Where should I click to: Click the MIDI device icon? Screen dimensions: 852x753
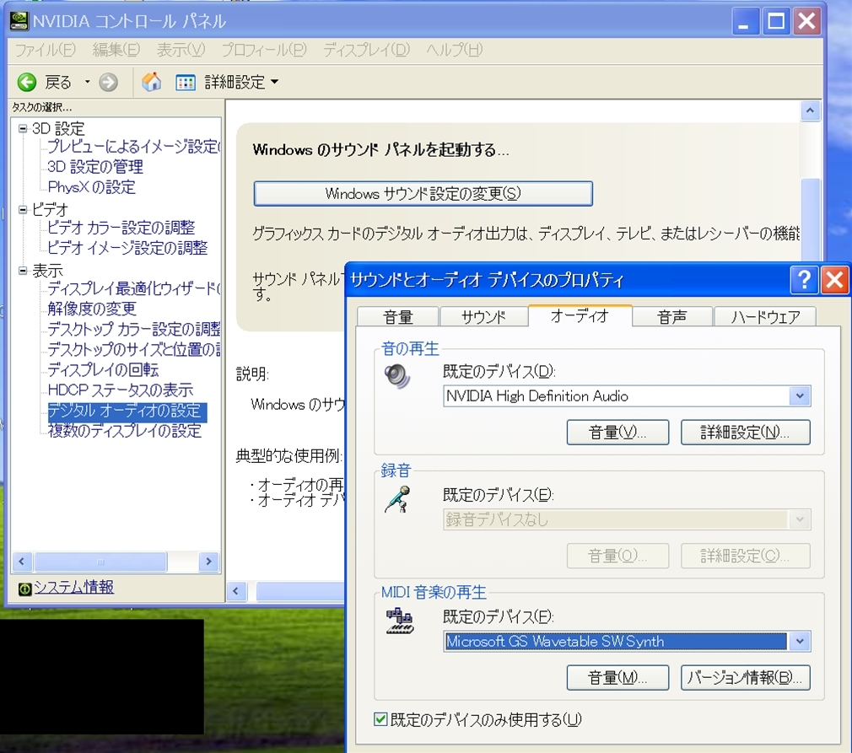pyautogui.click(x=399, y=621)
